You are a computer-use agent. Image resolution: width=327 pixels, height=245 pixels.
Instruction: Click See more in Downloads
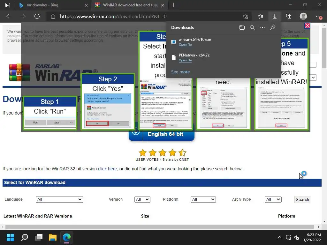coord(180,72)
